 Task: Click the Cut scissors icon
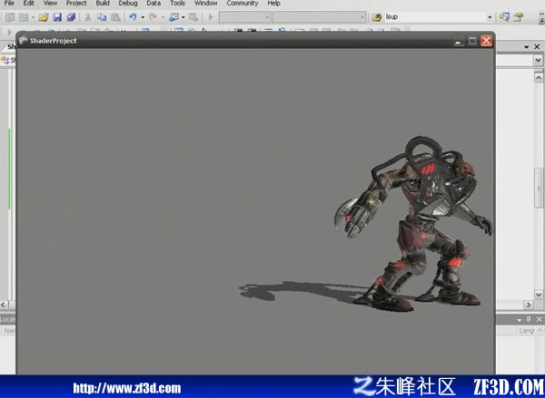[x=88, y=16]
